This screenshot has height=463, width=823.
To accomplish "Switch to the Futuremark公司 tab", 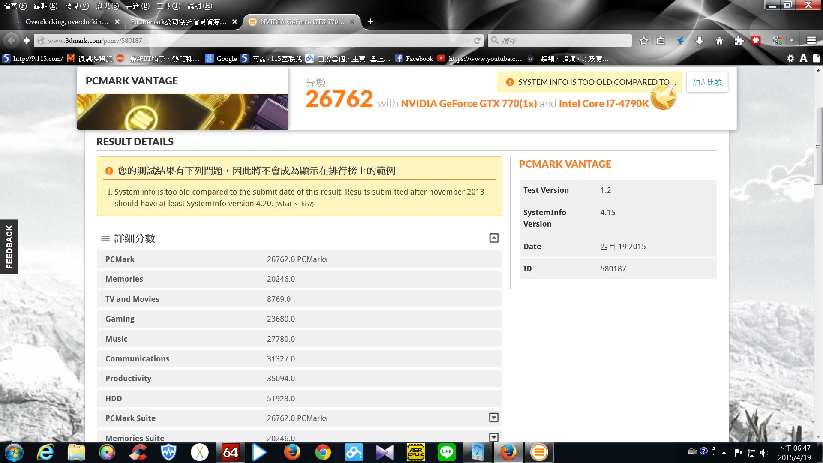I will pos(179,21).
